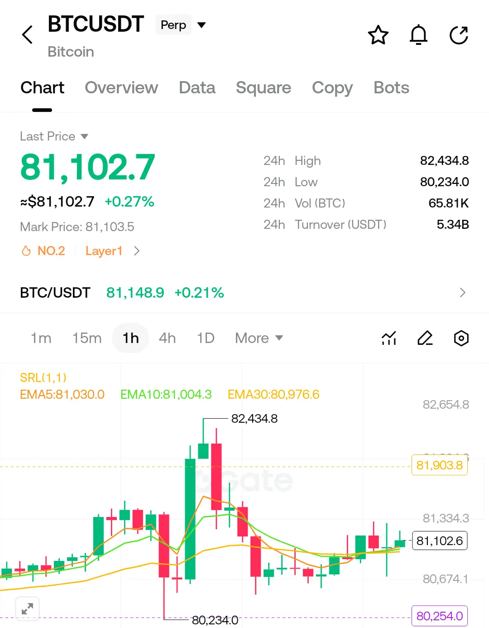Open Layer1 category chevron
489x628 pixels.
click(x=137, y=251)
